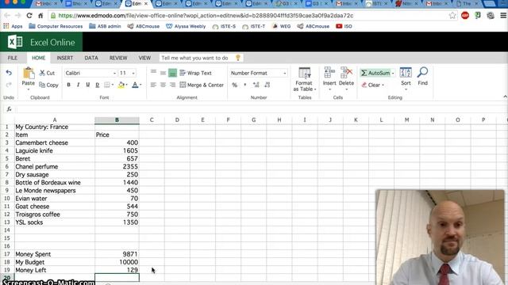Open Format as Table menu
Image resolution: width=508 pixels, height=285 pixels.
click(x=305, y=79)
